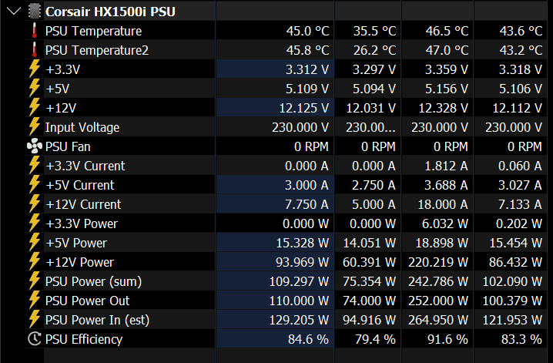Select the PSU Power Out label
This screenshot has width=553, height=363.
tap(88, 301)
